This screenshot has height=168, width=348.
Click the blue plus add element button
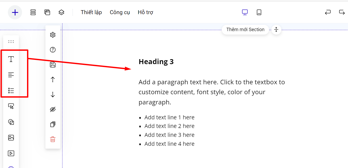(15, 12)
